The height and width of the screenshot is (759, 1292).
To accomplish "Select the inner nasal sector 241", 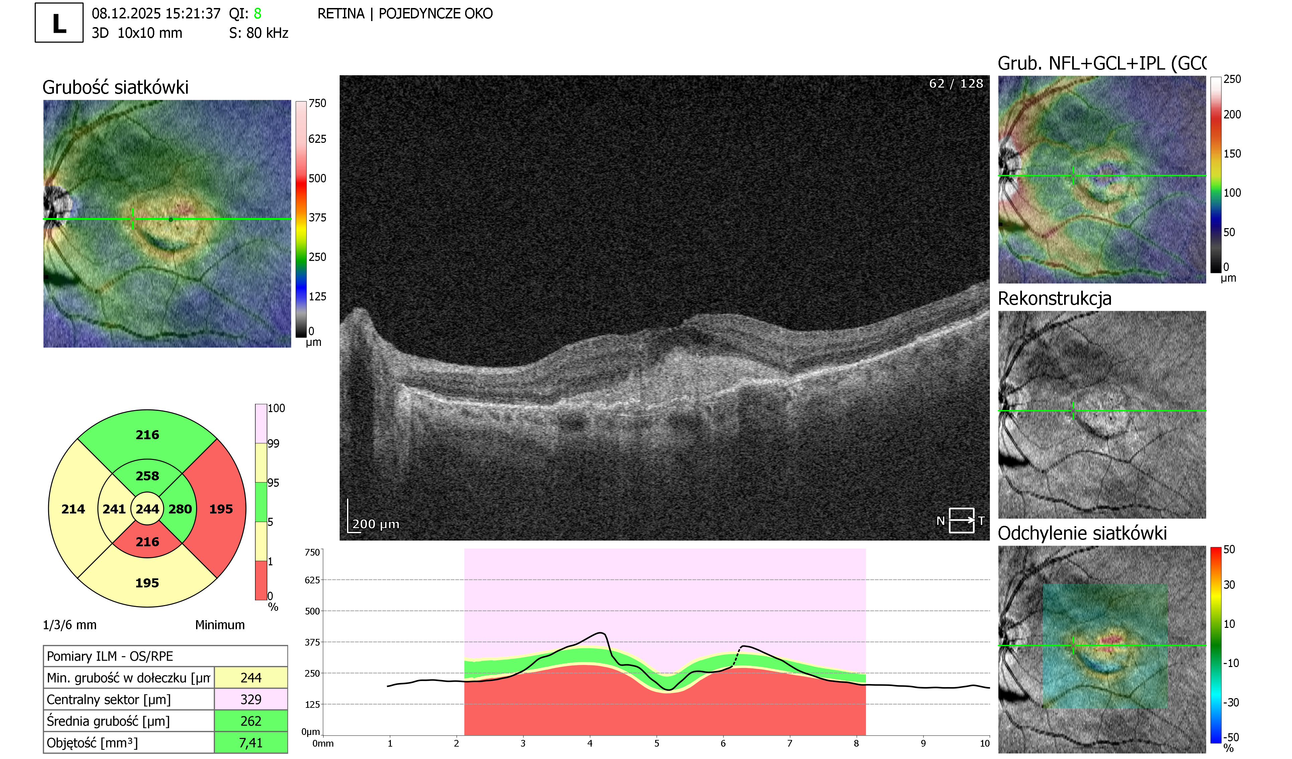I will tap(114, 509).
